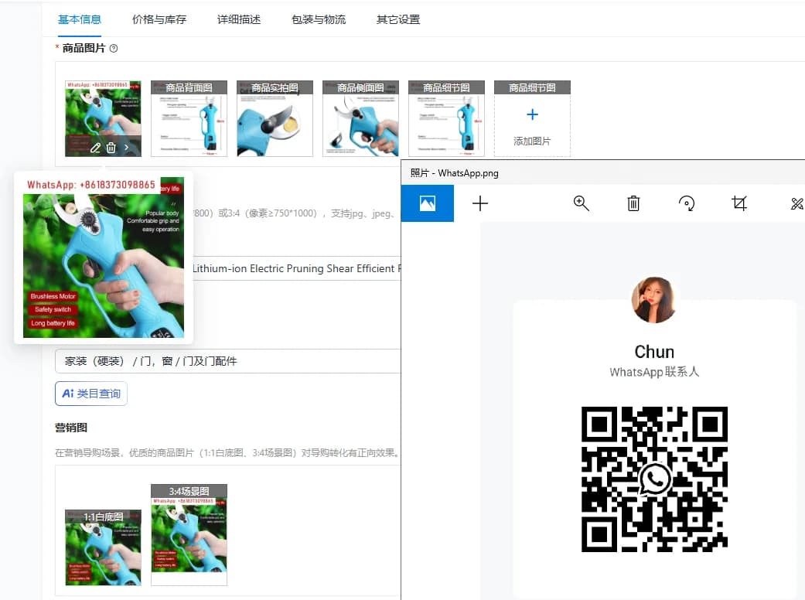Delete the first product image with its trash icon
805x600 pixels.
tap(111, 148)
